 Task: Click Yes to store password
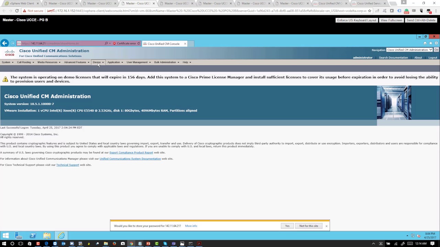(x=287, y=226)
